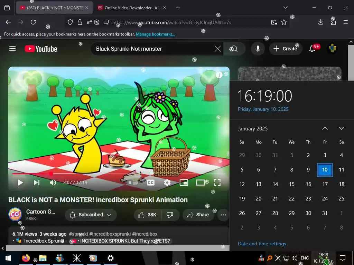The image size is (354, 265).
Task: Dislike the video
Action: point(170,215)
